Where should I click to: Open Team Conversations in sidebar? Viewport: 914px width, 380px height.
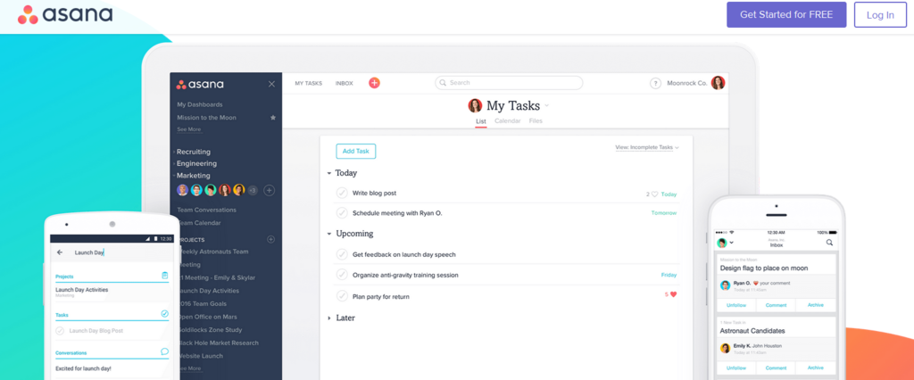207,210
